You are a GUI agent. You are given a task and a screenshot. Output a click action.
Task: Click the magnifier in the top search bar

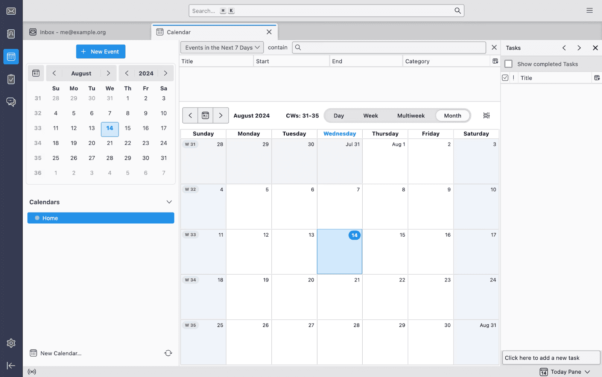click(458, 11)
